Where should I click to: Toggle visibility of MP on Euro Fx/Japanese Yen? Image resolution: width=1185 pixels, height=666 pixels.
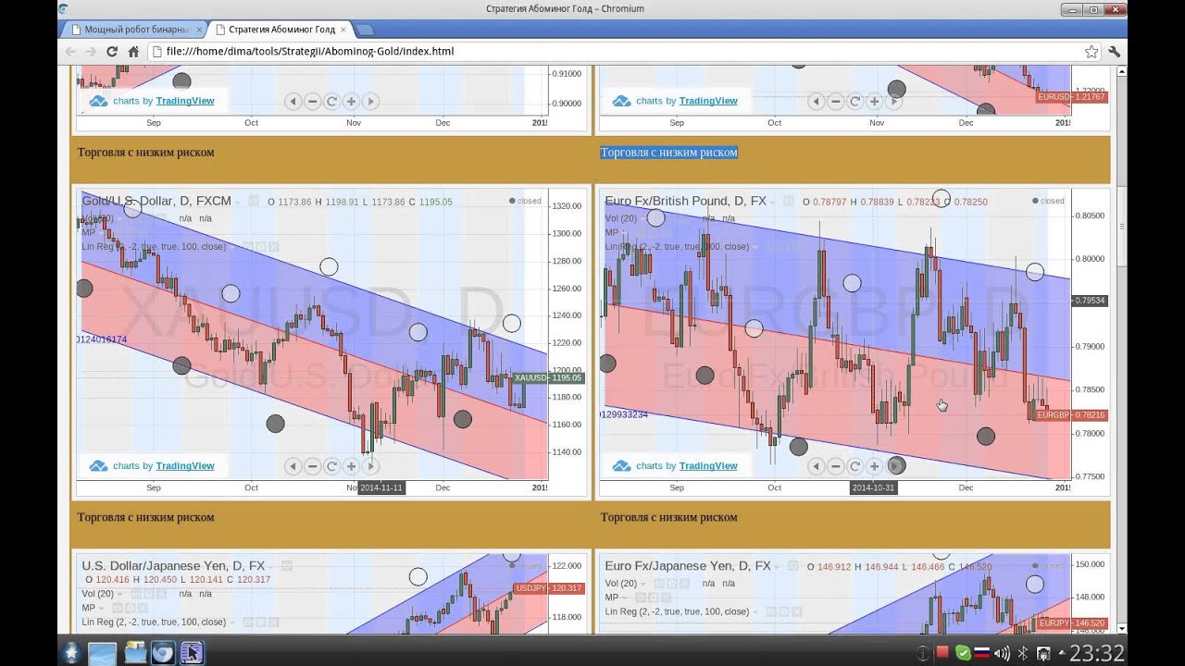(641, 598)
